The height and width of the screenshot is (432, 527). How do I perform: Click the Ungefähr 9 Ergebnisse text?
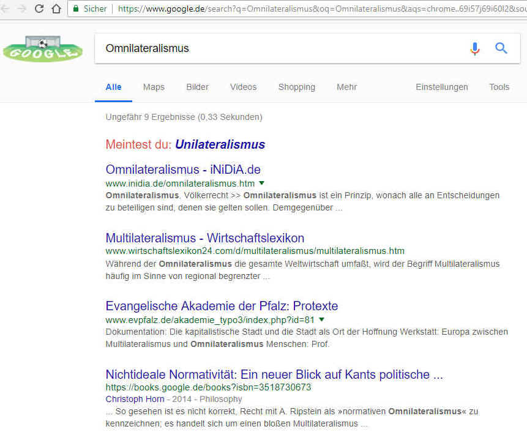(x=184, y=117)
